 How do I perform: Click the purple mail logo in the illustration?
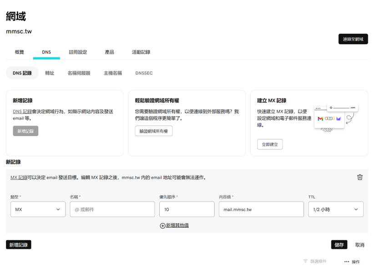click(338, 118)
